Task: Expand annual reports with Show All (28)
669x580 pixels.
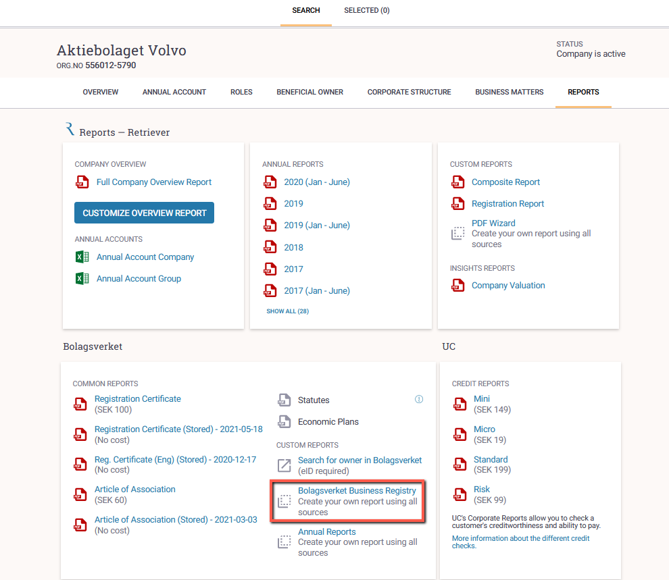Action: point(288,311)
